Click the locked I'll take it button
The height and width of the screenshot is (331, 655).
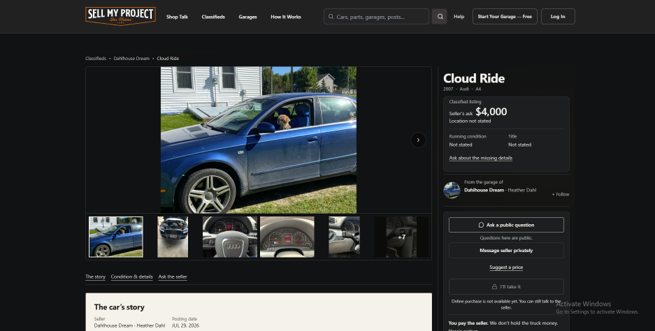click(x=506, y=287)
